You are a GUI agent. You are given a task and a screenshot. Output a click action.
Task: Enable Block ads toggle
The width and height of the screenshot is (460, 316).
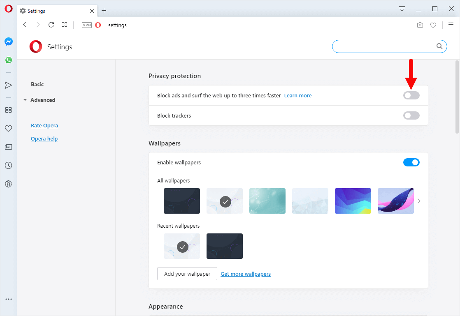click(411, 95)
